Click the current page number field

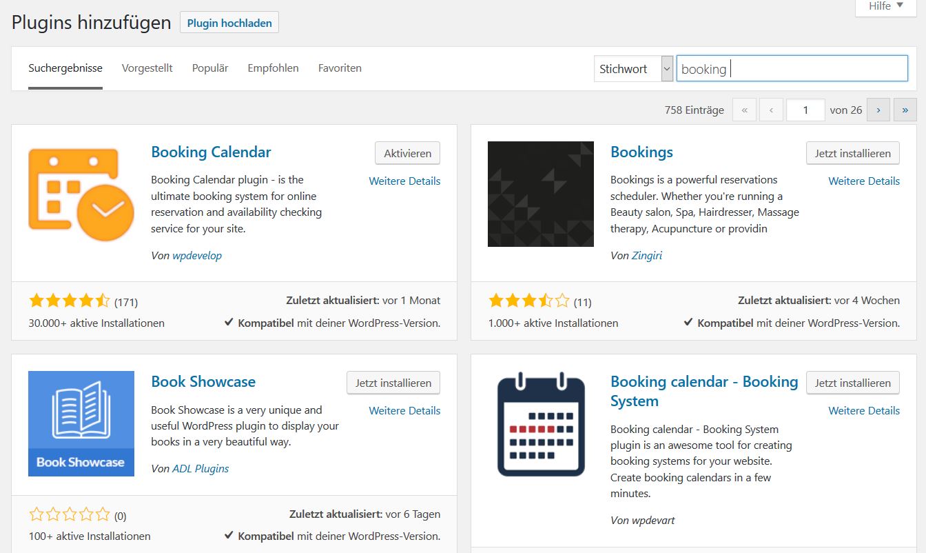click(x=805, y=110)
